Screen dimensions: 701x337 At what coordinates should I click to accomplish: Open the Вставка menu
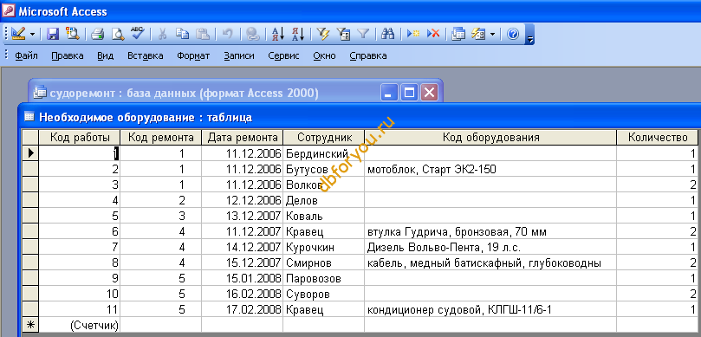pos(146,55)
